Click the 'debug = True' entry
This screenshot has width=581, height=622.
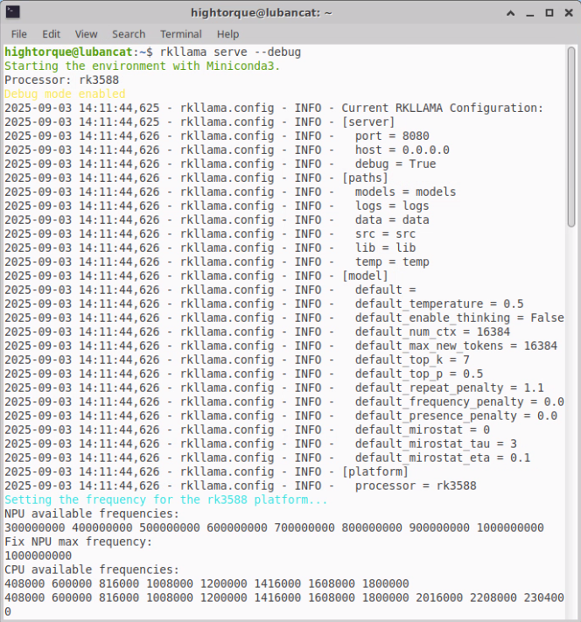[395, 164]
